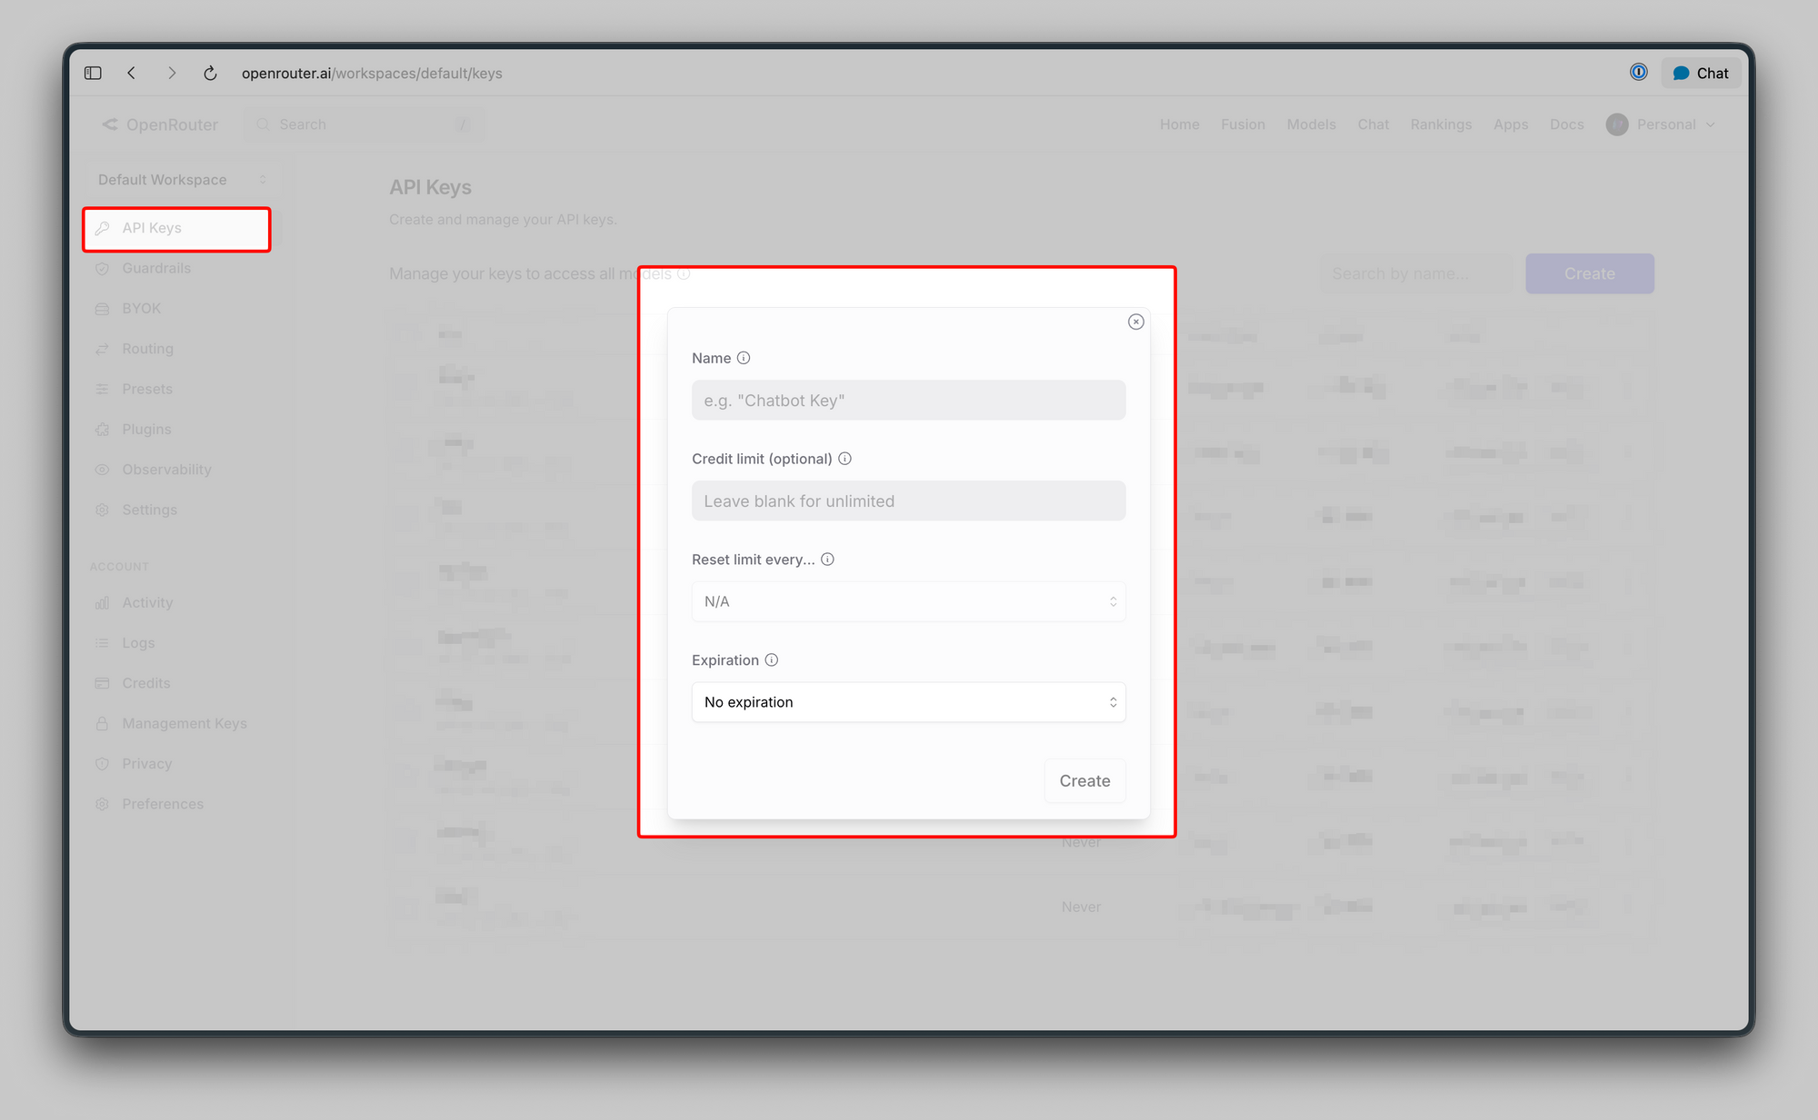This screenshot has height=1120, width=1818.
Task: Click the Search by name field
Action: [x=1418, y=273]
